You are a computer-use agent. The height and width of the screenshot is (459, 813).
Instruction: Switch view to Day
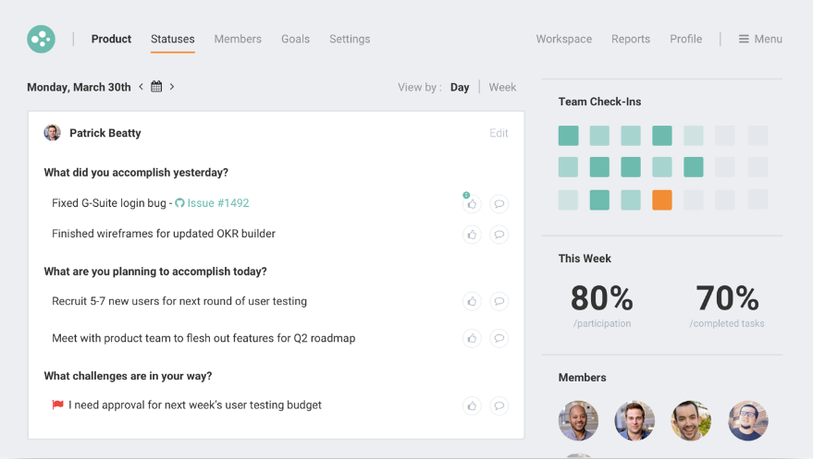[x=460, y=88]
